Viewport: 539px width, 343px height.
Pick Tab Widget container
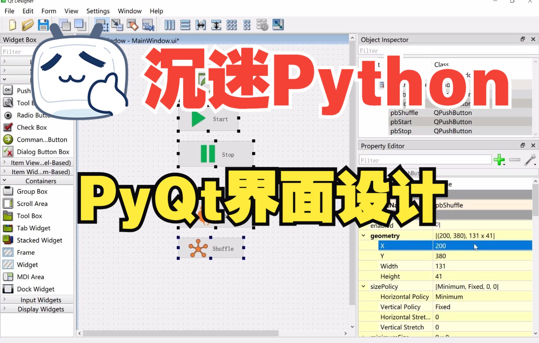click(x=34, y=228)
